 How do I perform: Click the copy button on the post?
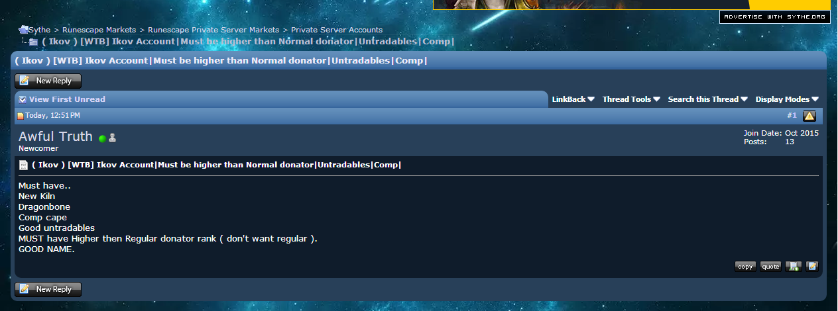tap(745, 266)
